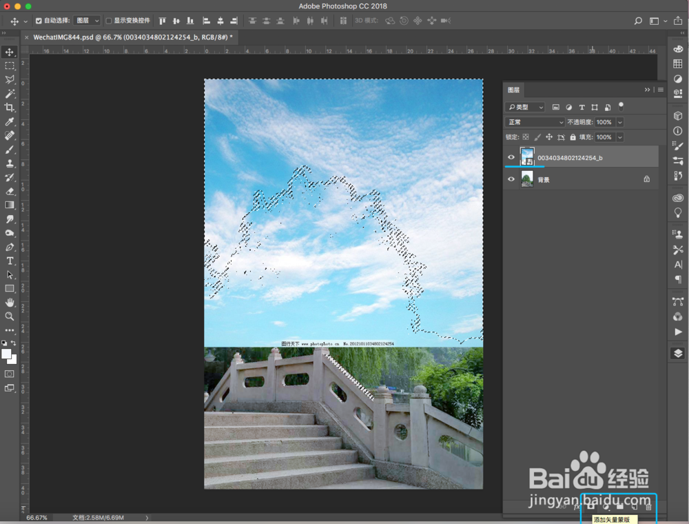Switch to the 图层 panel tab

click(515, 90)
